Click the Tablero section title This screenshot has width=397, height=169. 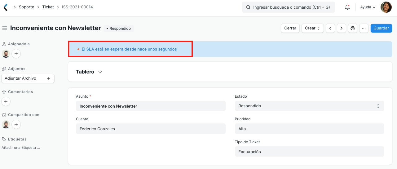(85, 72)
